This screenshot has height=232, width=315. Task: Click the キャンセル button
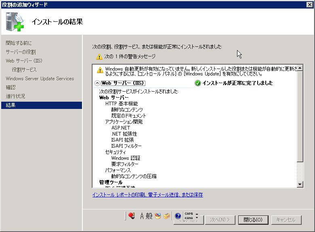click(x=286, y=220)
